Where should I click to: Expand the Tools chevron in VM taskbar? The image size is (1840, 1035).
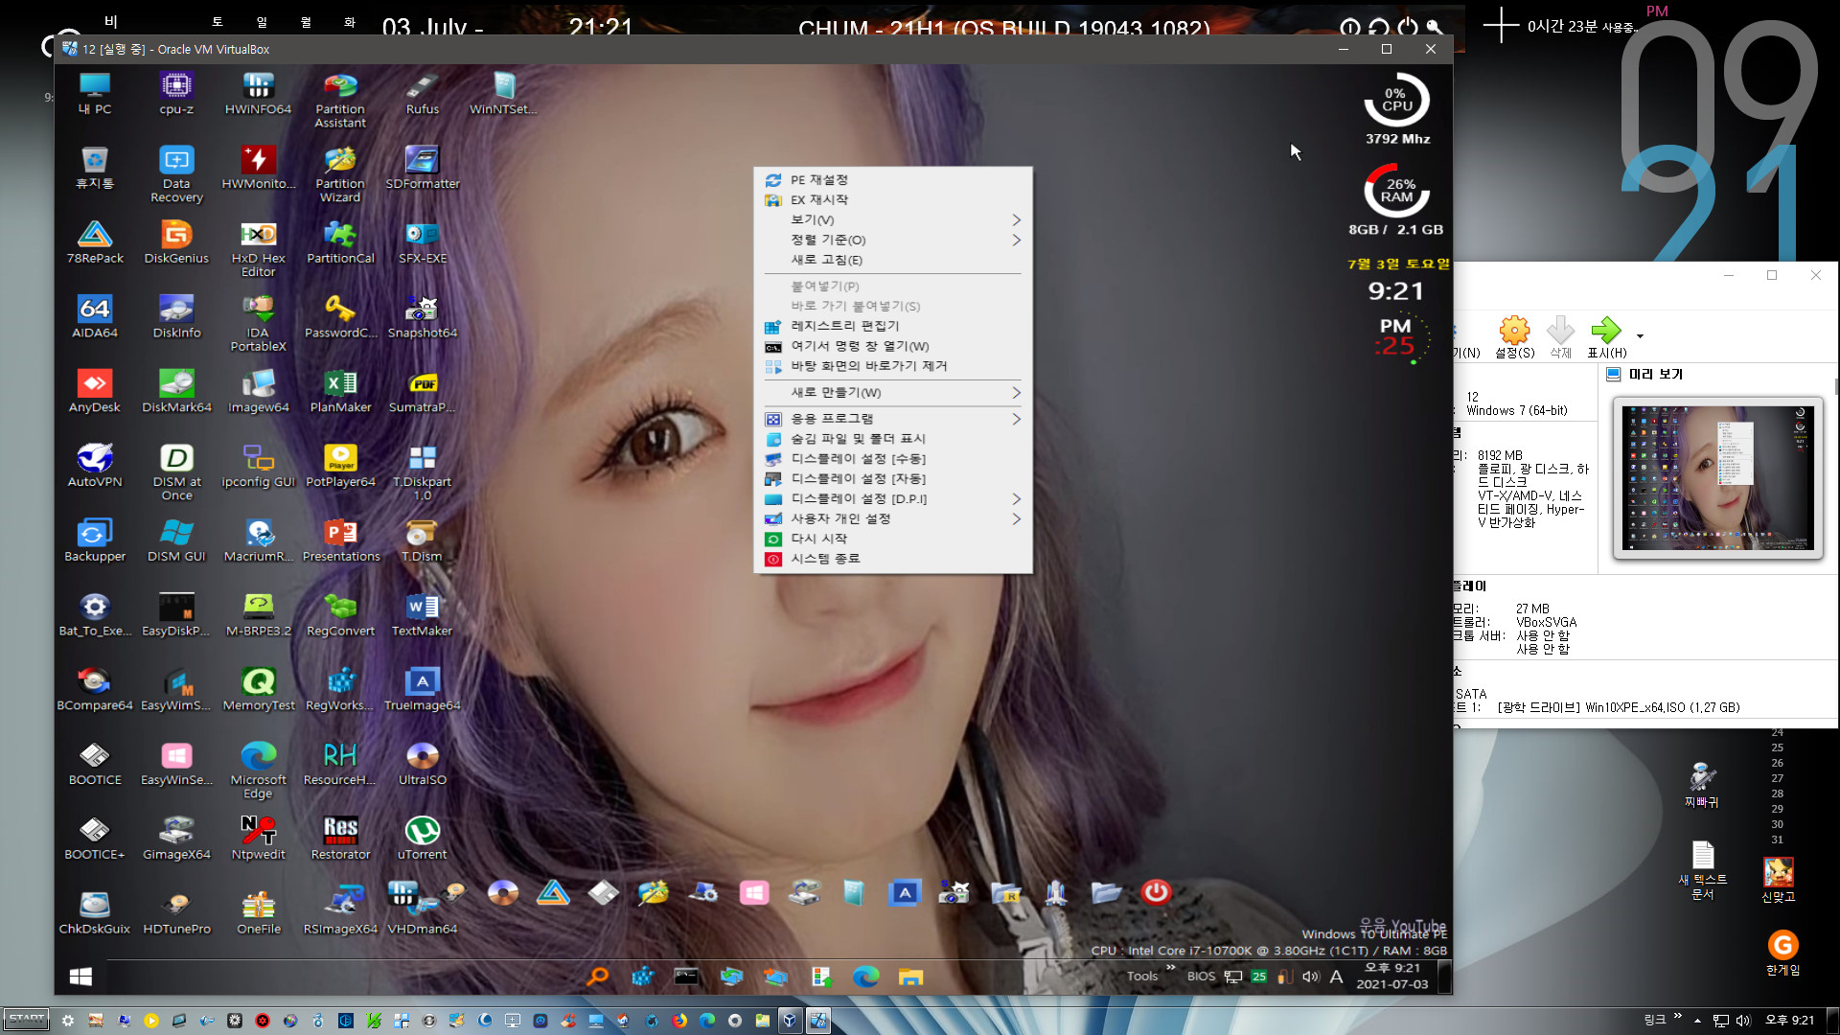[1170, 968]
